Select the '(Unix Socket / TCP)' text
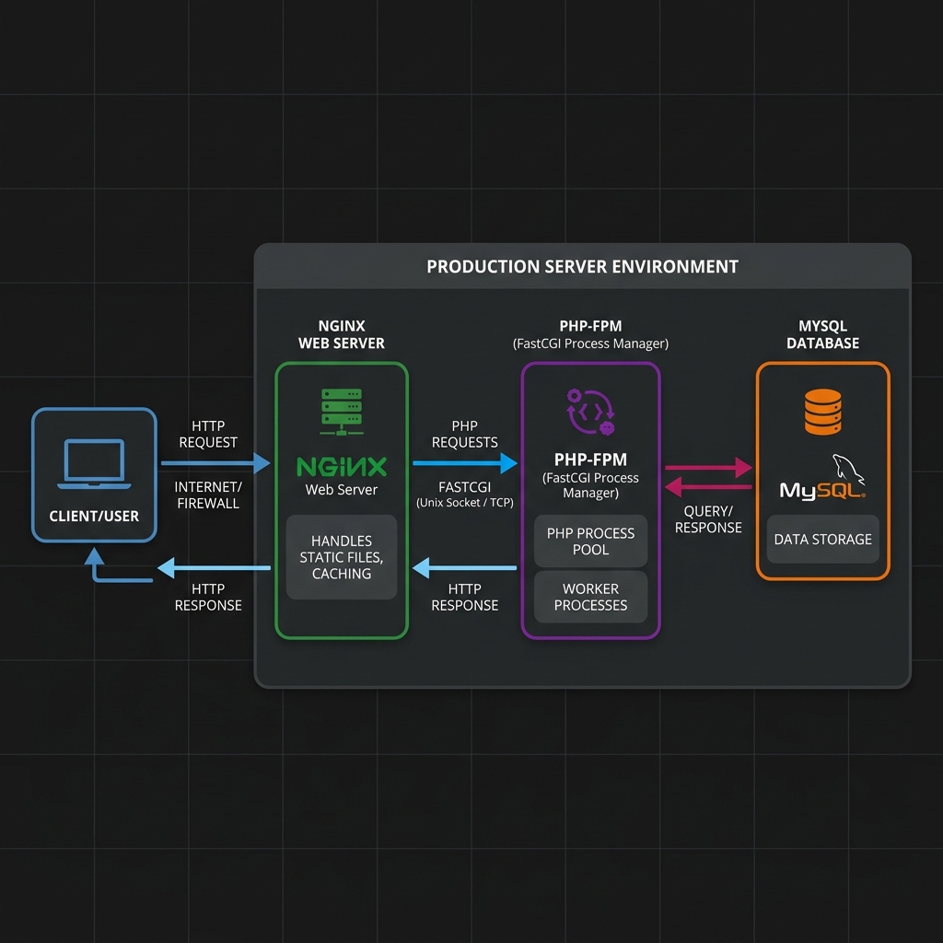The height and width of the screenshot is (943, 943). coord(465,503)
